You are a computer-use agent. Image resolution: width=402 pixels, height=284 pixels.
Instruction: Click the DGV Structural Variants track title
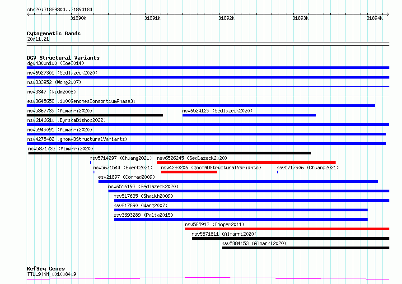(63, 58)
